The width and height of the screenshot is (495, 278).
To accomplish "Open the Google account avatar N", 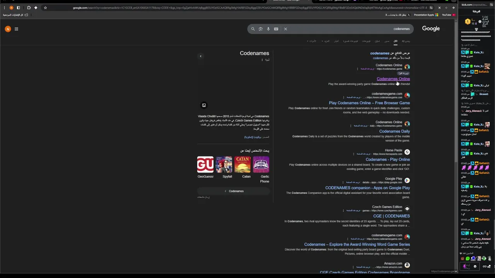I will [8, 29].
